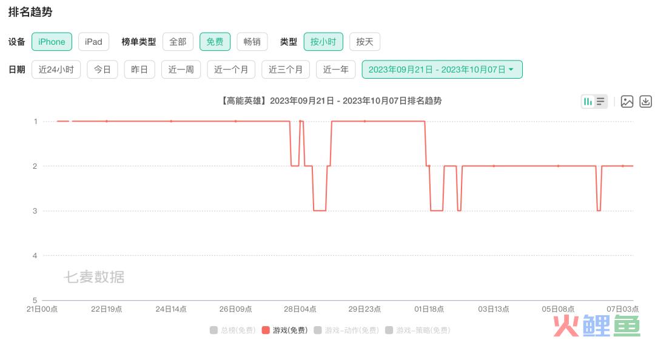Select iPhone device filter
The height and width of the screenshot is (340, 655).
52,42
